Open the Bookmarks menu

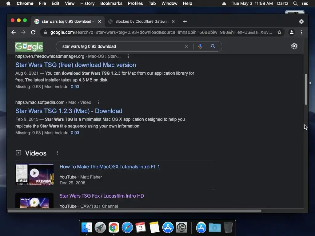[x=111, y=3]
